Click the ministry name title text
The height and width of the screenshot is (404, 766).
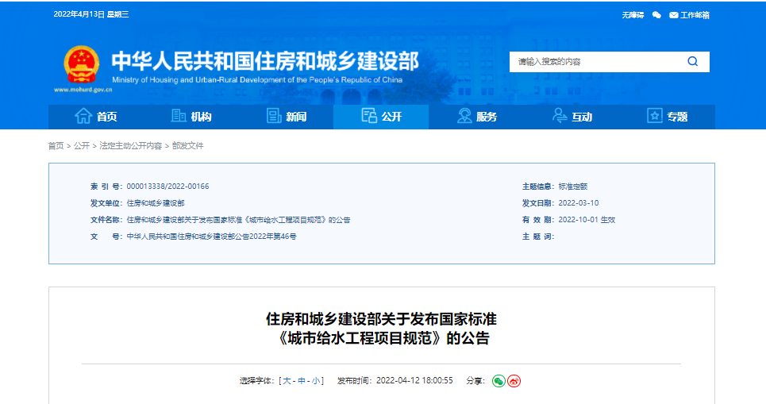coord(265,61)
